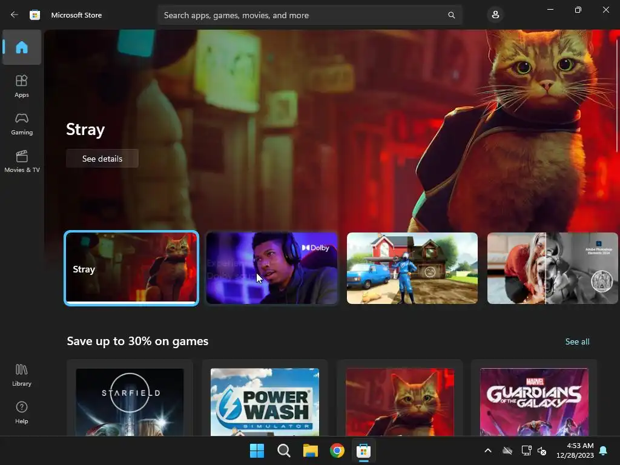Open the clock showing 4:53 AM
Screen dimensions: 620x465
[575, 450]
